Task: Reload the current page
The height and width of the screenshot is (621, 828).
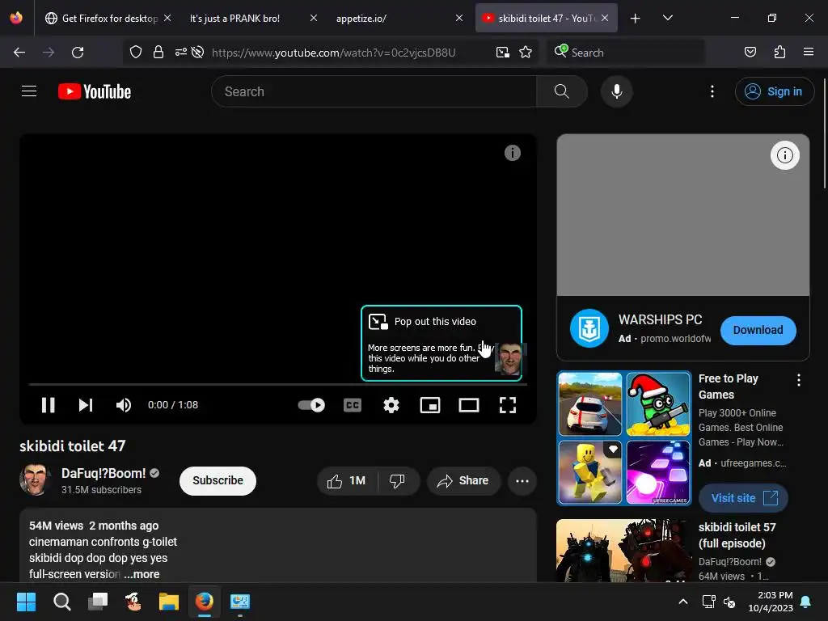Action: tap(78, 53)
